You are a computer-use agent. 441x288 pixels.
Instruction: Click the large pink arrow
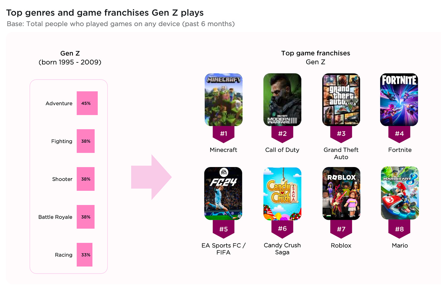151,177
